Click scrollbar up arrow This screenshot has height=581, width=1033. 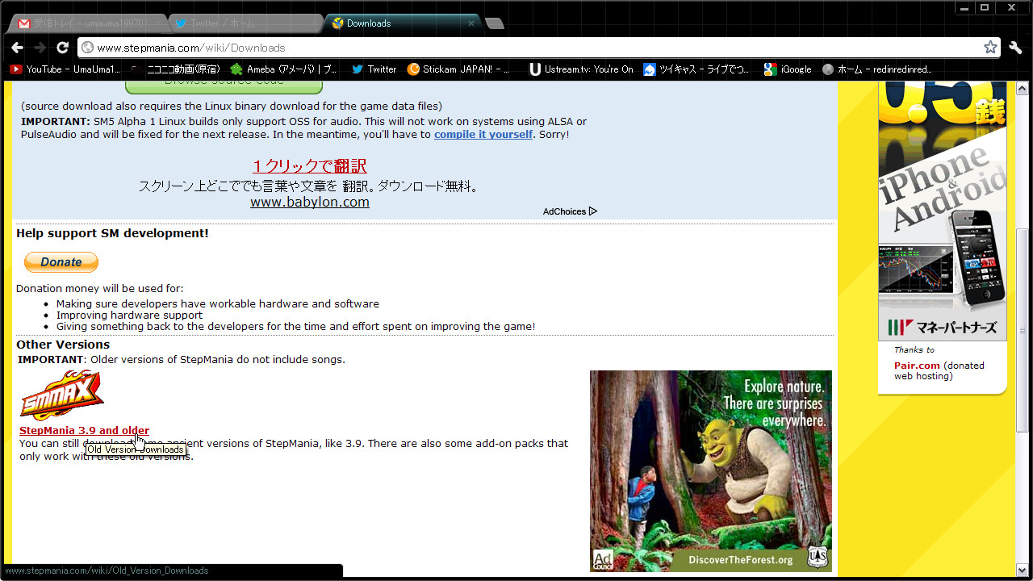pyautogui.click(x=1023, y=87)
